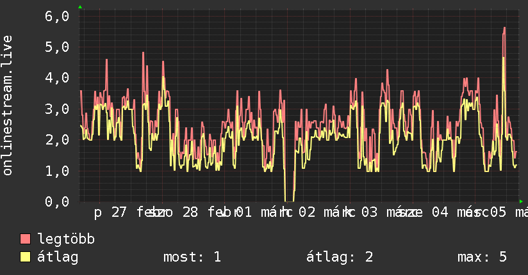Select the legtöbb legend label
Screen dimensions: 528x275
66,239
